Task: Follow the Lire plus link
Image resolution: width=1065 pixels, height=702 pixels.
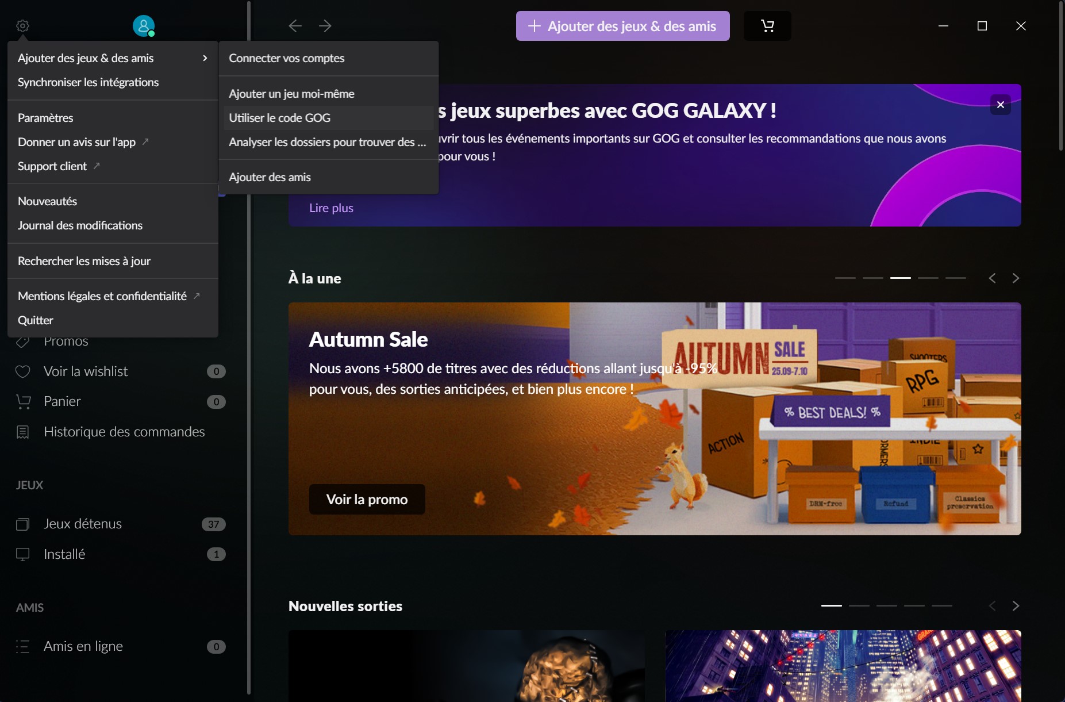Action: pyautogui.click(x=331, y=208)
